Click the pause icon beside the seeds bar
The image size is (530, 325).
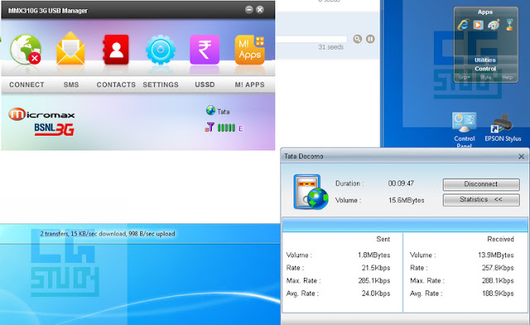(370, 39)
